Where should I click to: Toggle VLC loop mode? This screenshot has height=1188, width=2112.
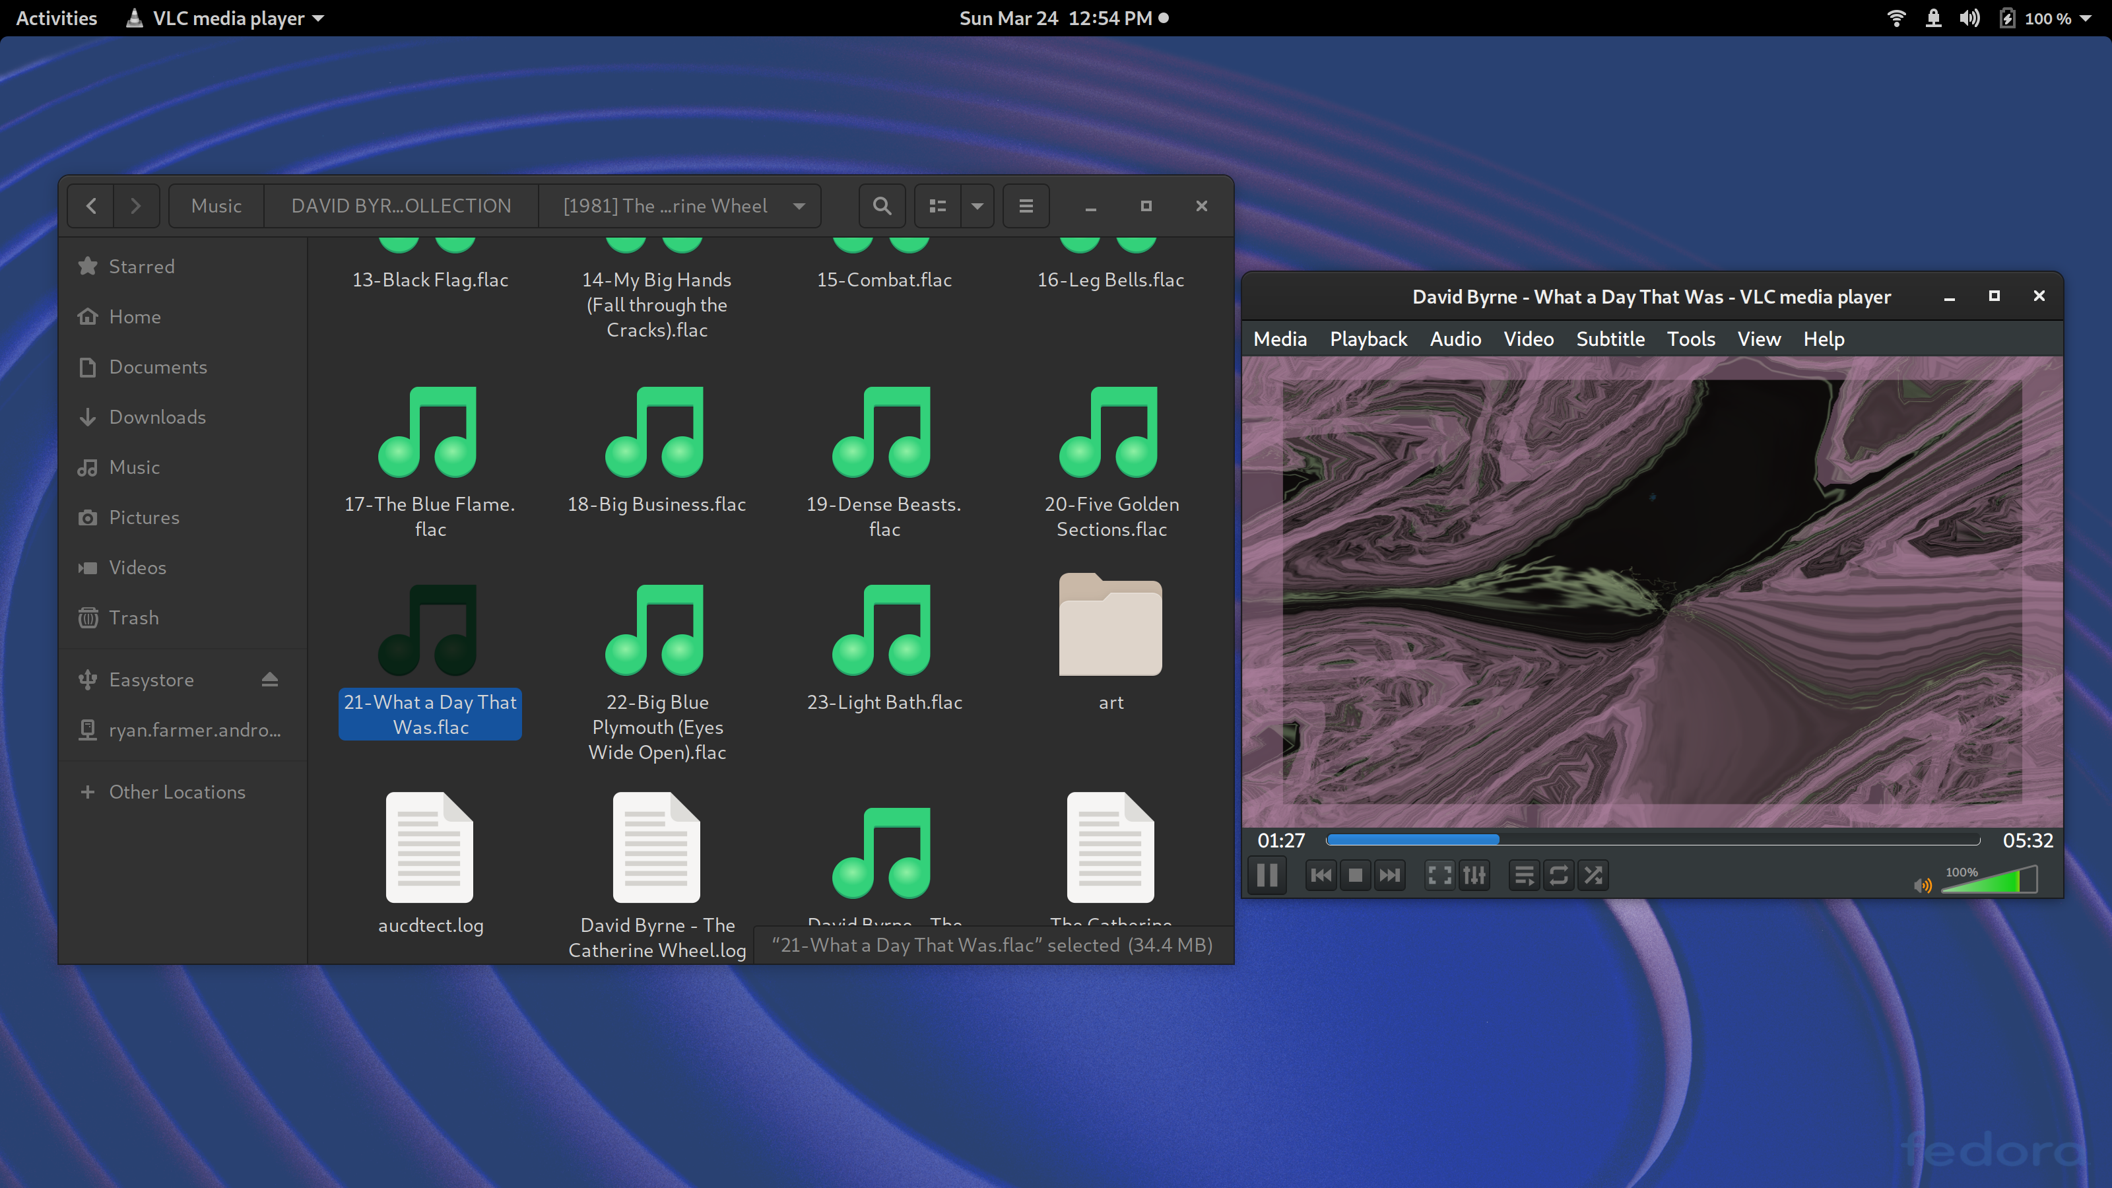pos(1558,876)
